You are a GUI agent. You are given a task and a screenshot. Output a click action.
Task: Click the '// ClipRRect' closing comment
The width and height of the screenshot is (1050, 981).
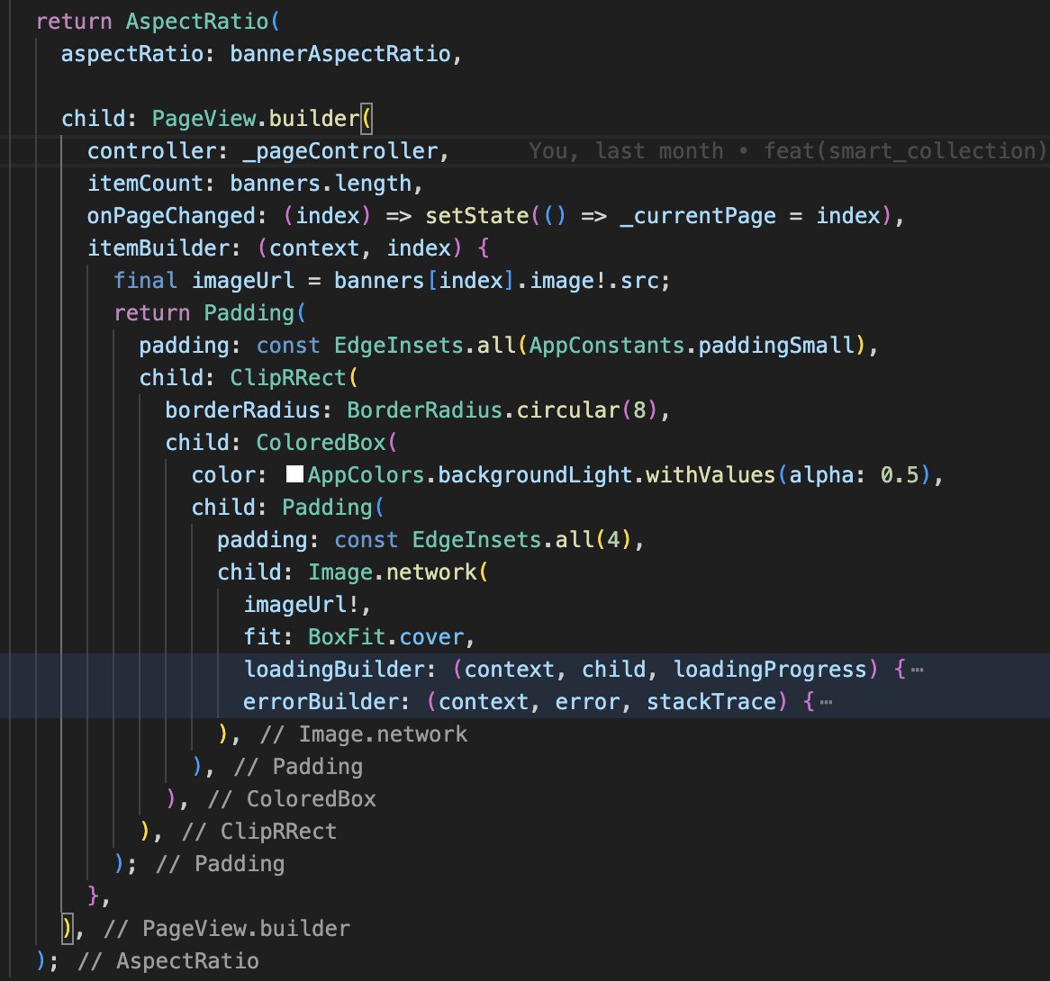259,832
